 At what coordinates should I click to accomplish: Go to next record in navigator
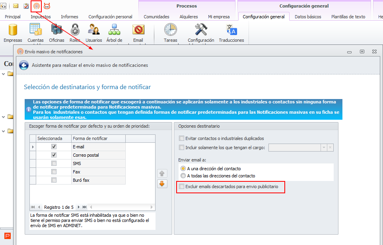78,207
